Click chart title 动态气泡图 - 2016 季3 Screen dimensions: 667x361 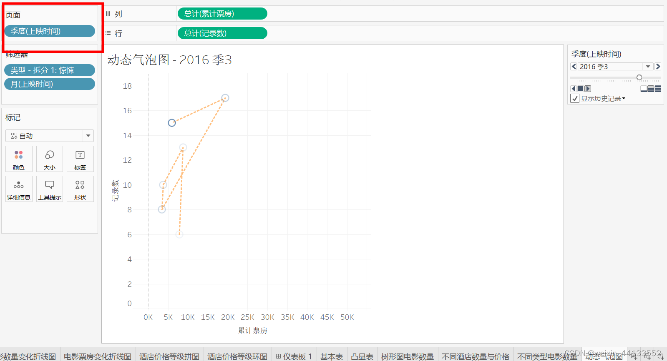(x=169, y=60)
